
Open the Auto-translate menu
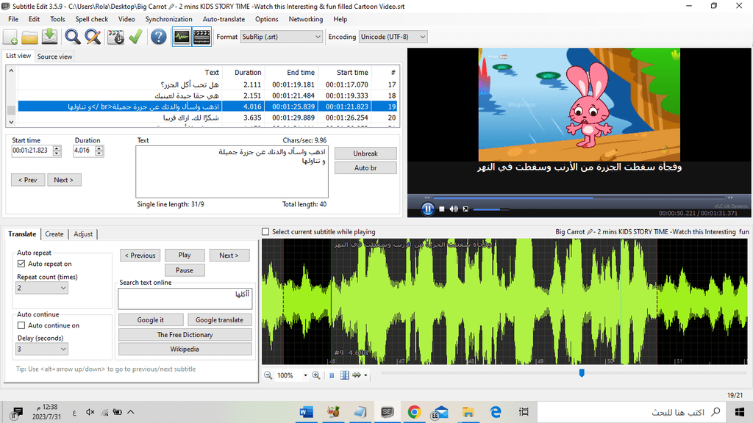[224, 19]
